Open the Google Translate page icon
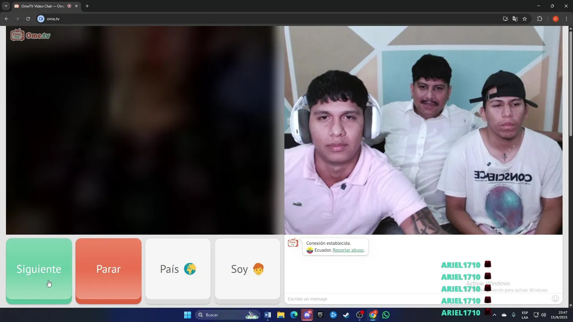Image resolution: width=573 pixels, height=322 pixels. coord(515,19)
